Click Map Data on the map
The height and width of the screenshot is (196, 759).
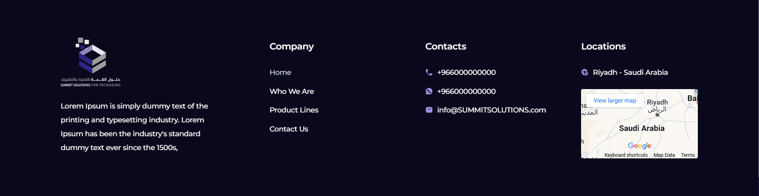click(x=664, y=155)
